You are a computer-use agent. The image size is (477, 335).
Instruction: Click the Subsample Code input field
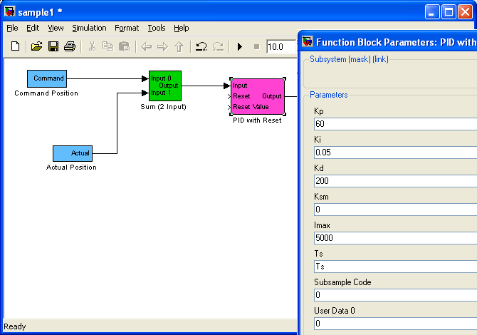click(x=395, y=295)
